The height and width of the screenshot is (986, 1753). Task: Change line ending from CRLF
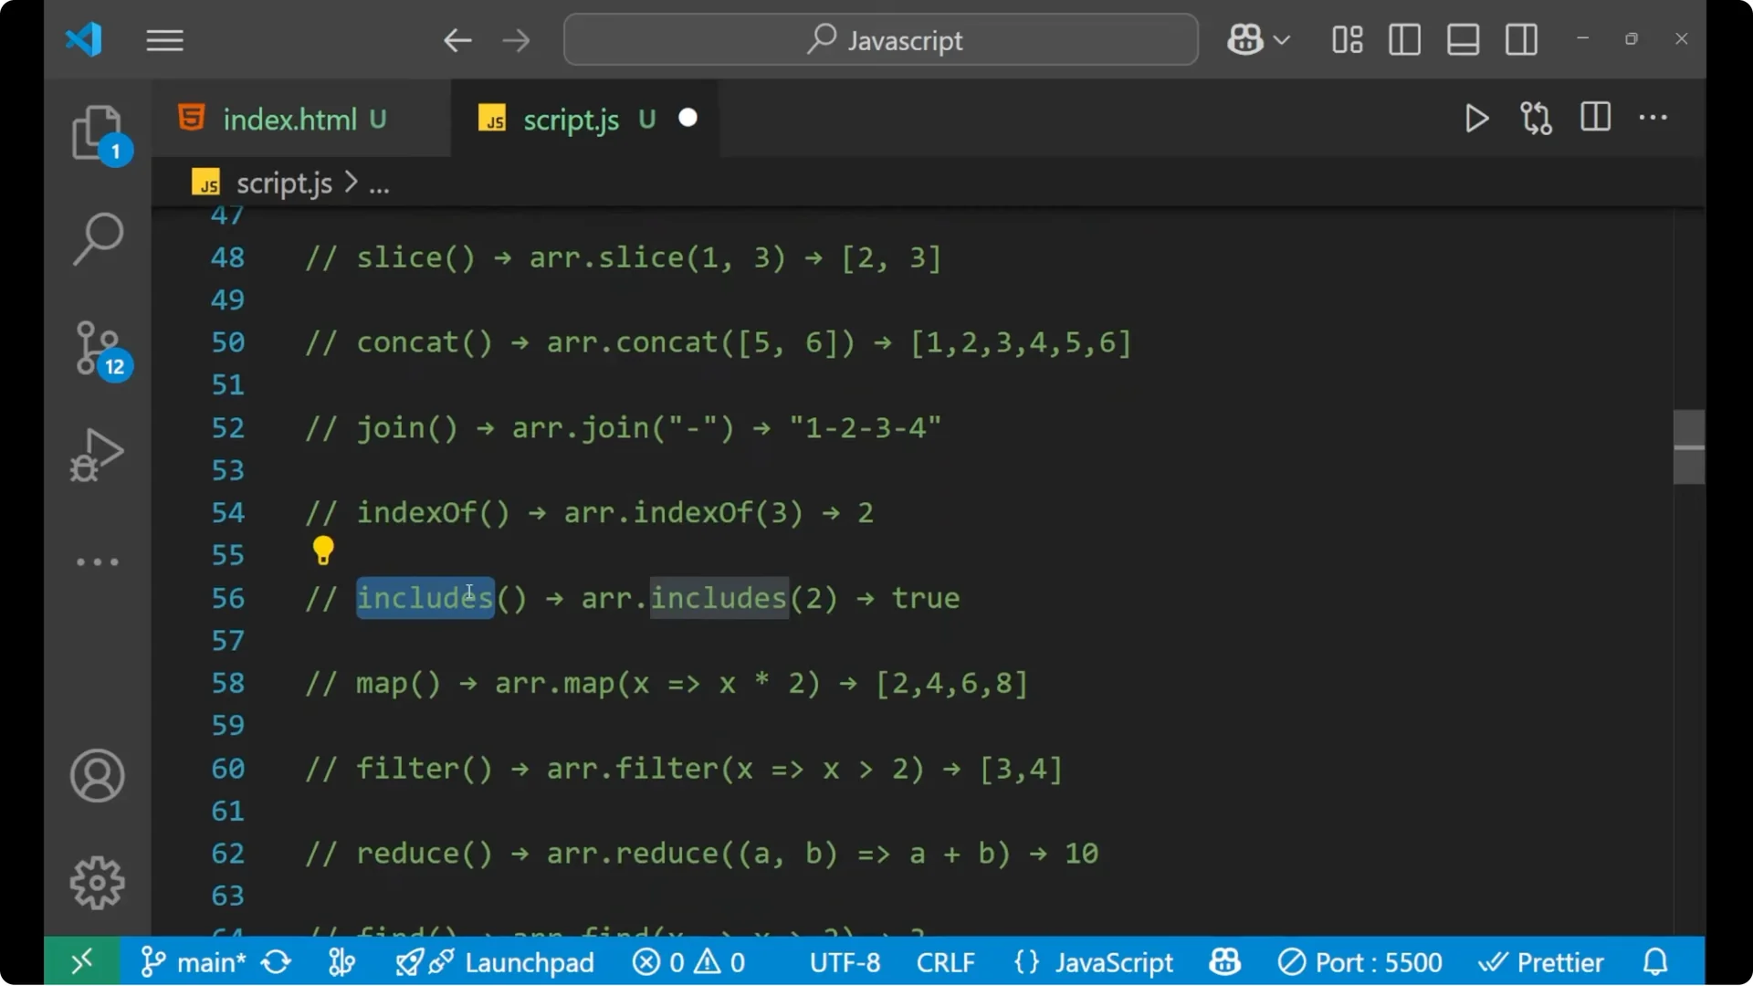[x=946, y=961]
